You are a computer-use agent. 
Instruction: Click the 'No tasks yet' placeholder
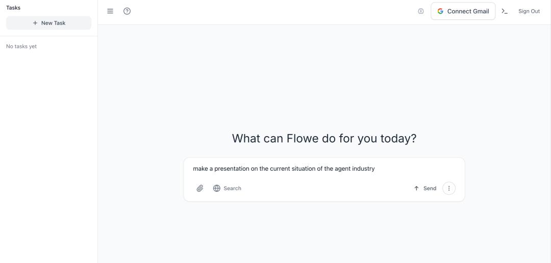coord(21,46)
